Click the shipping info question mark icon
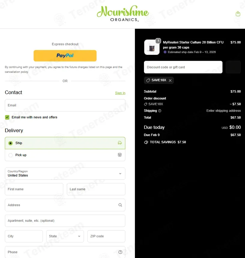Screen dimensions: 245x258 pyautogui.click(x=160, y=111)
